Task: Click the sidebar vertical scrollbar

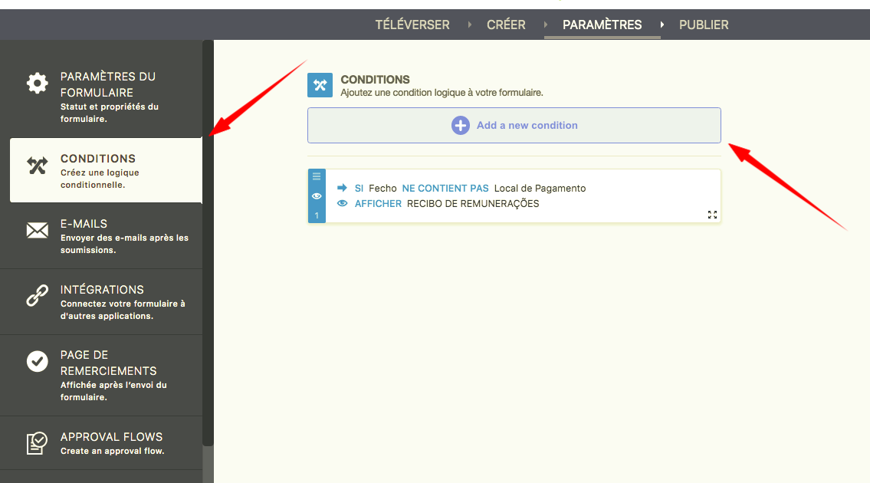Action: point(208,243)
